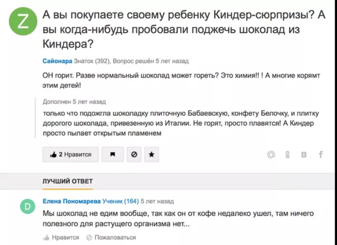
Task: Click the 'Дополнен 5 лет назад' label
Action: (74, 102)
